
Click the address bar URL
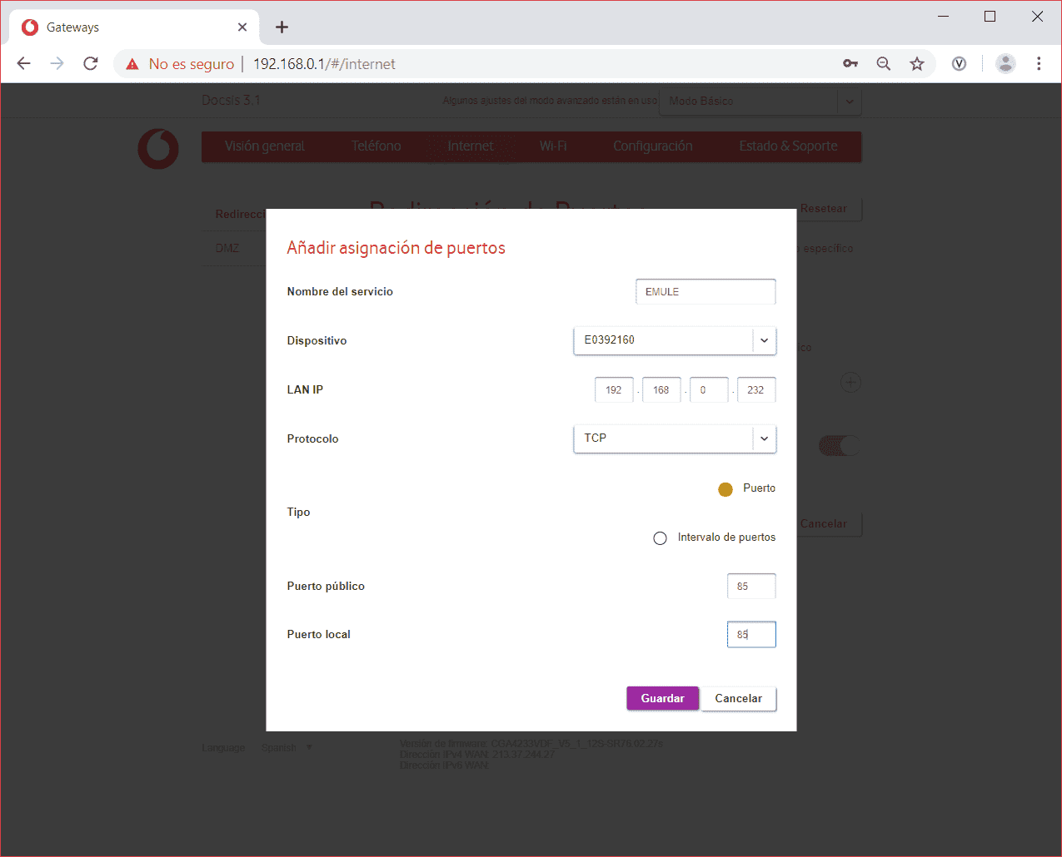[x=324, y=64]
